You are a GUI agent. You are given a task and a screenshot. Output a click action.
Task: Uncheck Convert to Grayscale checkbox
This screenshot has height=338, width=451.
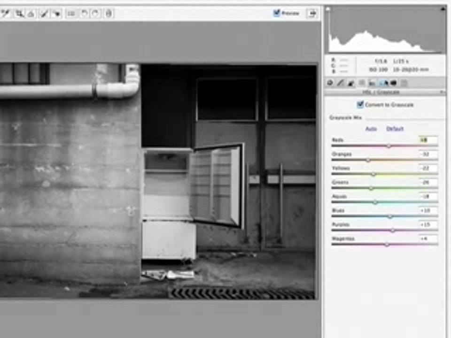tap(360, 104)
